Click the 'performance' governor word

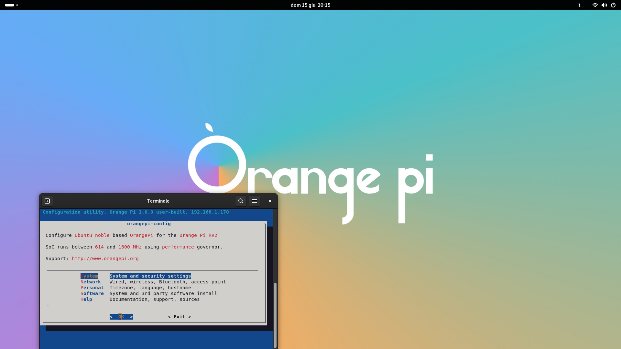178,247
